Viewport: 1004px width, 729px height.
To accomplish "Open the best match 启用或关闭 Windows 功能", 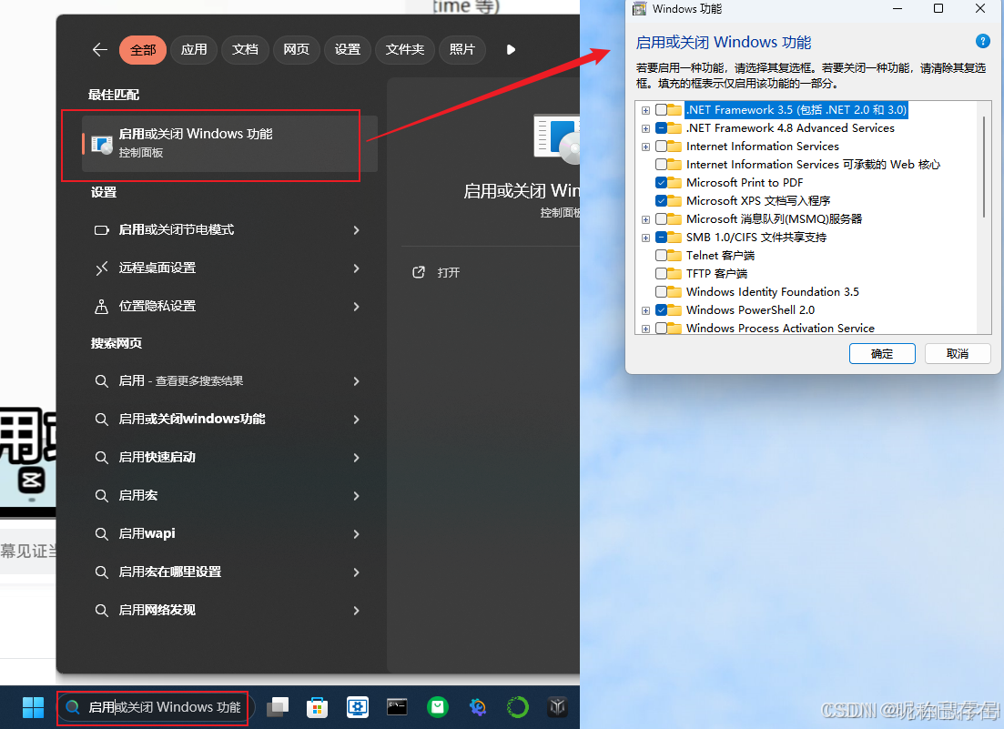I will click(229, 144).
